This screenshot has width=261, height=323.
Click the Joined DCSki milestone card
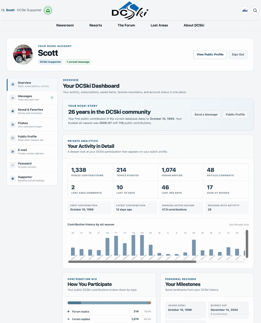[186, 310]
